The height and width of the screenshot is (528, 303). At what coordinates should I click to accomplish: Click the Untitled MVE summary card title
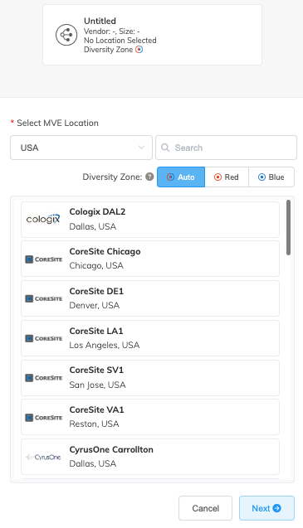pyautogui.click(x=100, y=21)
